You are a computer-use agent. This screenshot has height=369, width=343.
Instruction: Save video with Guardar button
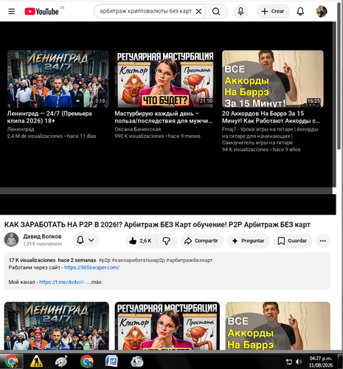(293, 241)
